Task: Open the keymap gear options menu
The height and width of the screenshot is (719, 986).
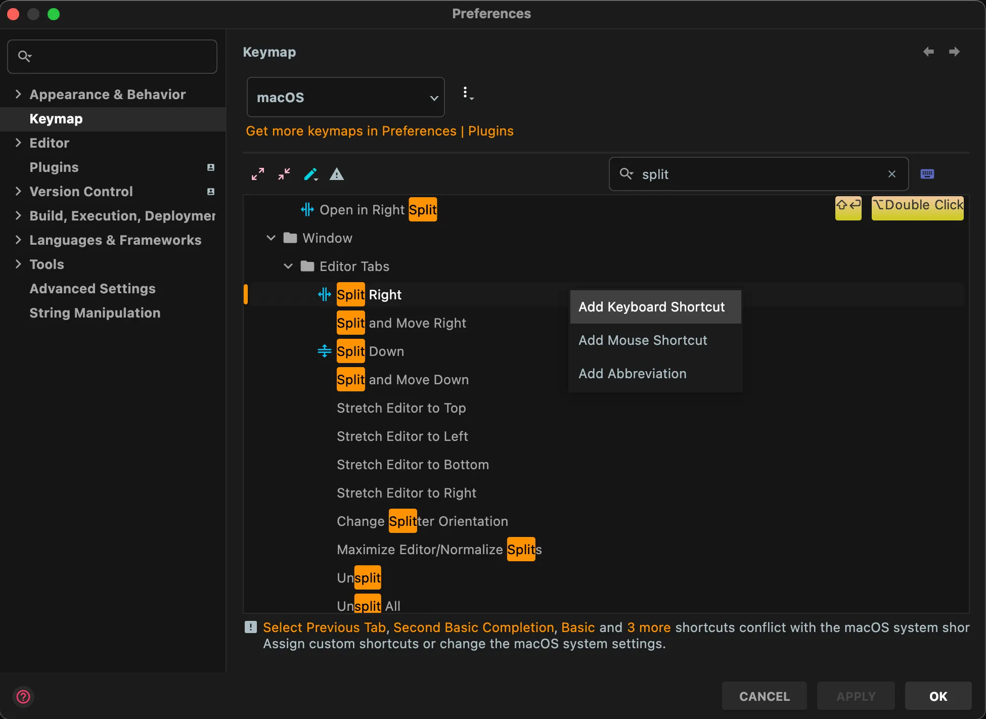Action: pyautogui.click(x=468, y=94)
